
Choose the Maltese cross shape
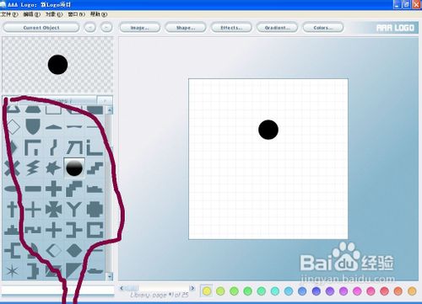point(53,210)
